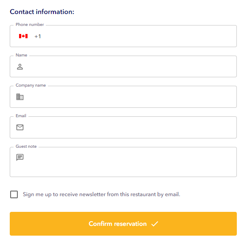Focus the Email address input
The width and height of the screenshot is (247, 242).
[x=123, y=127]
